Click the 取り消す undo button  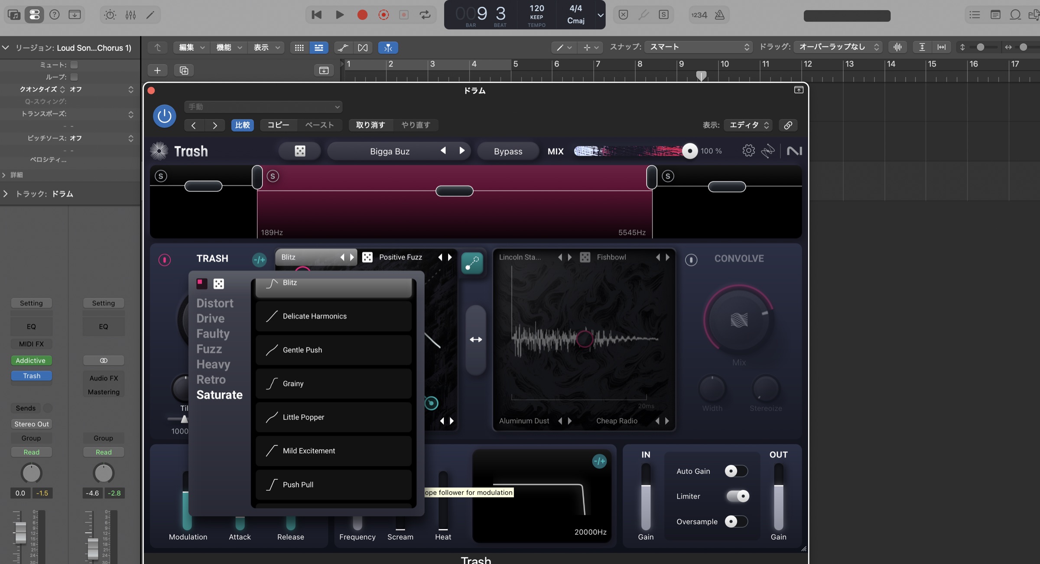pyautogui.click(x=370, y=125)
